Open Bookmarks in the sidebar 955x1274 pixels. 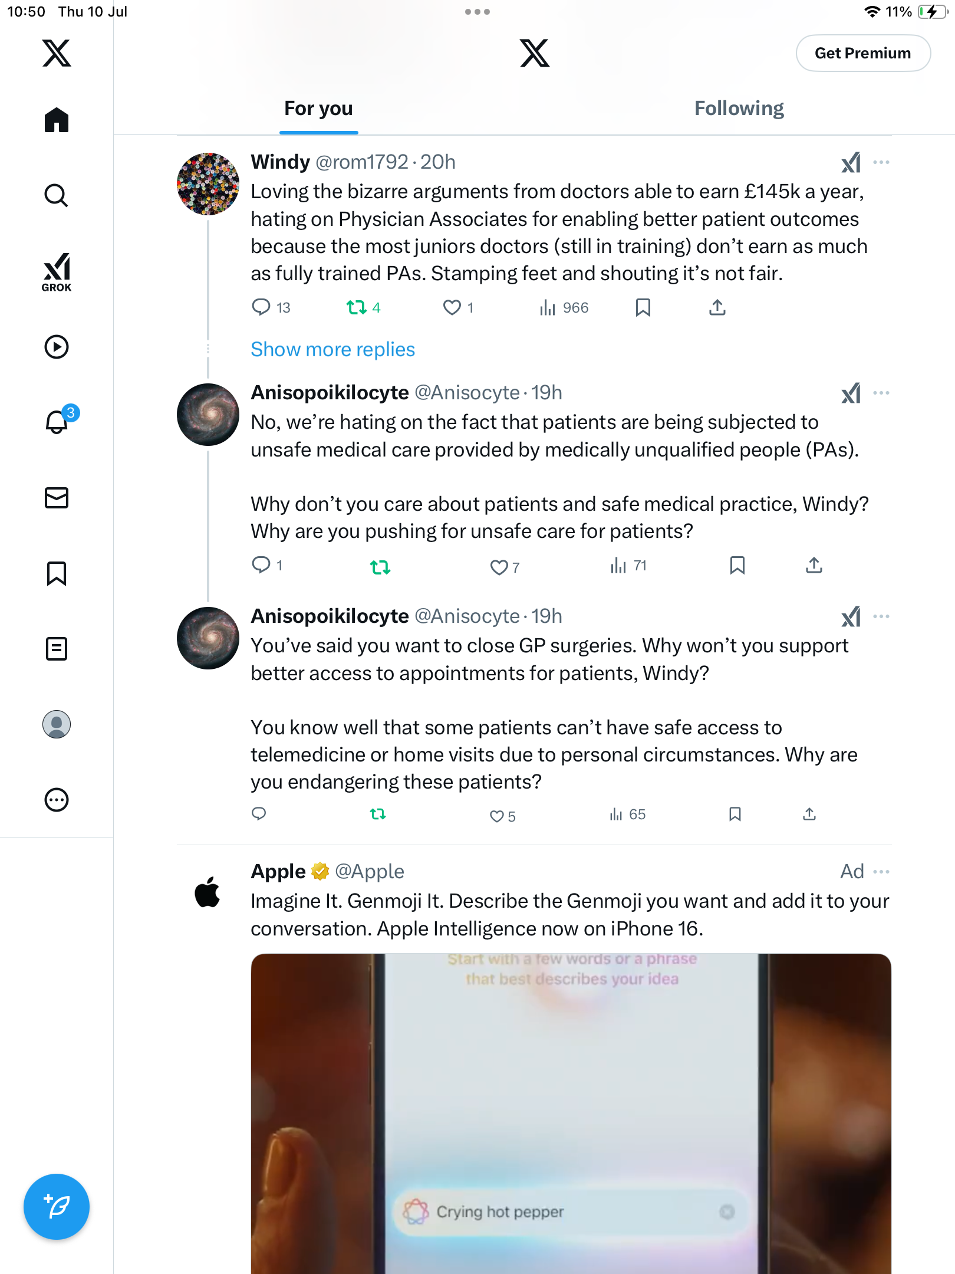click(x=57, y=573)
